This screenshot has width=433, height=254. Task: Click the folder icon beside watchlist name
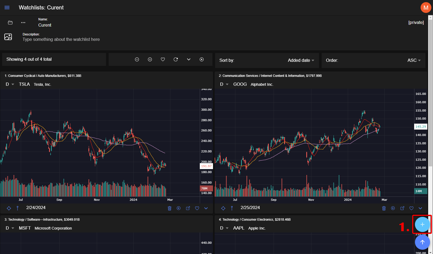(x=10, y=23)
